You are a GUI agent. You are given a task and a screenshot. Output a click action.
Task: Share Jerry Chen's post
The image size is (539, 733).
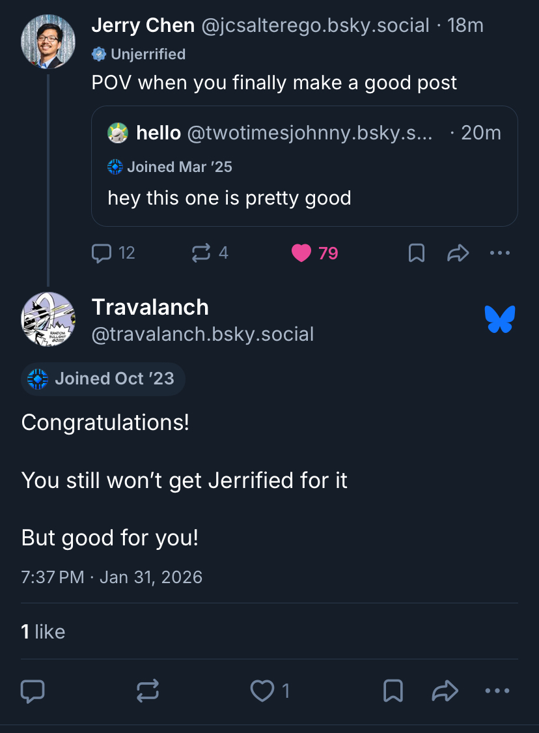[458, 253]
